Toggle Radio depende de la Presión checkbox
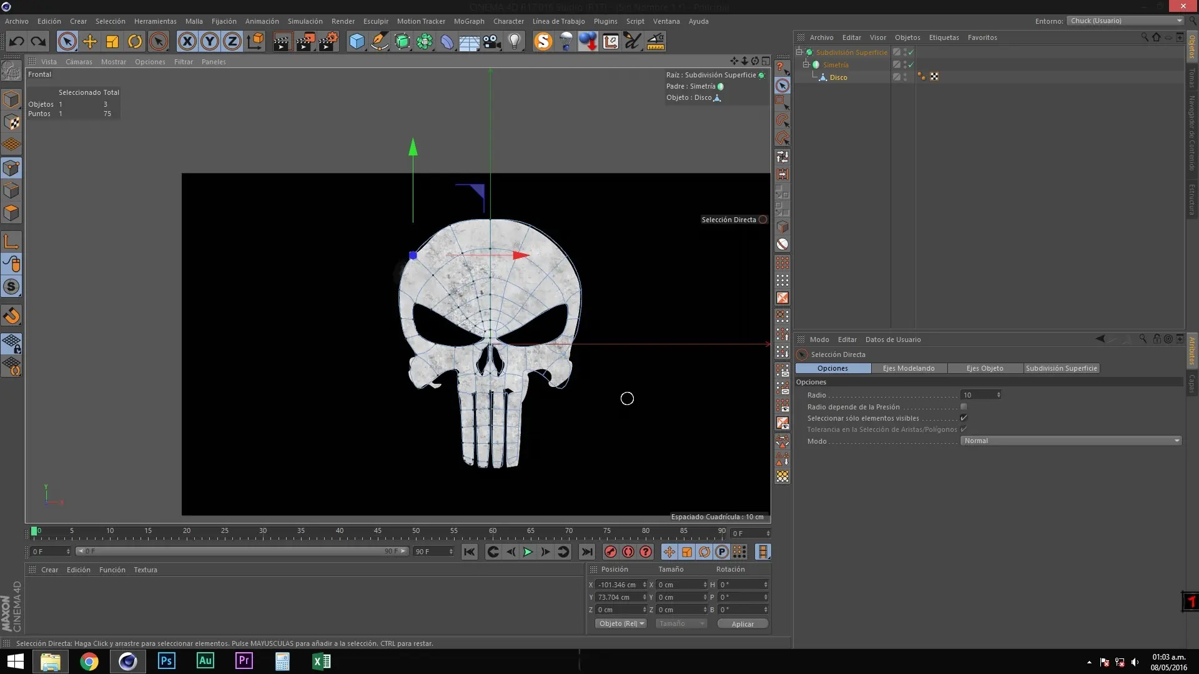This screenshot has height=674, width=1199. [x=964, y=407]
